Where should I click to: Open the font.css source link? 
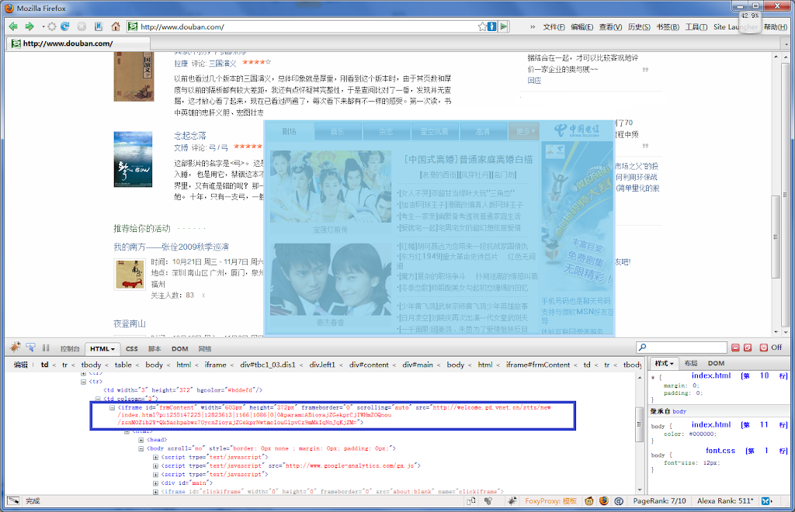(x=720, y=450)
